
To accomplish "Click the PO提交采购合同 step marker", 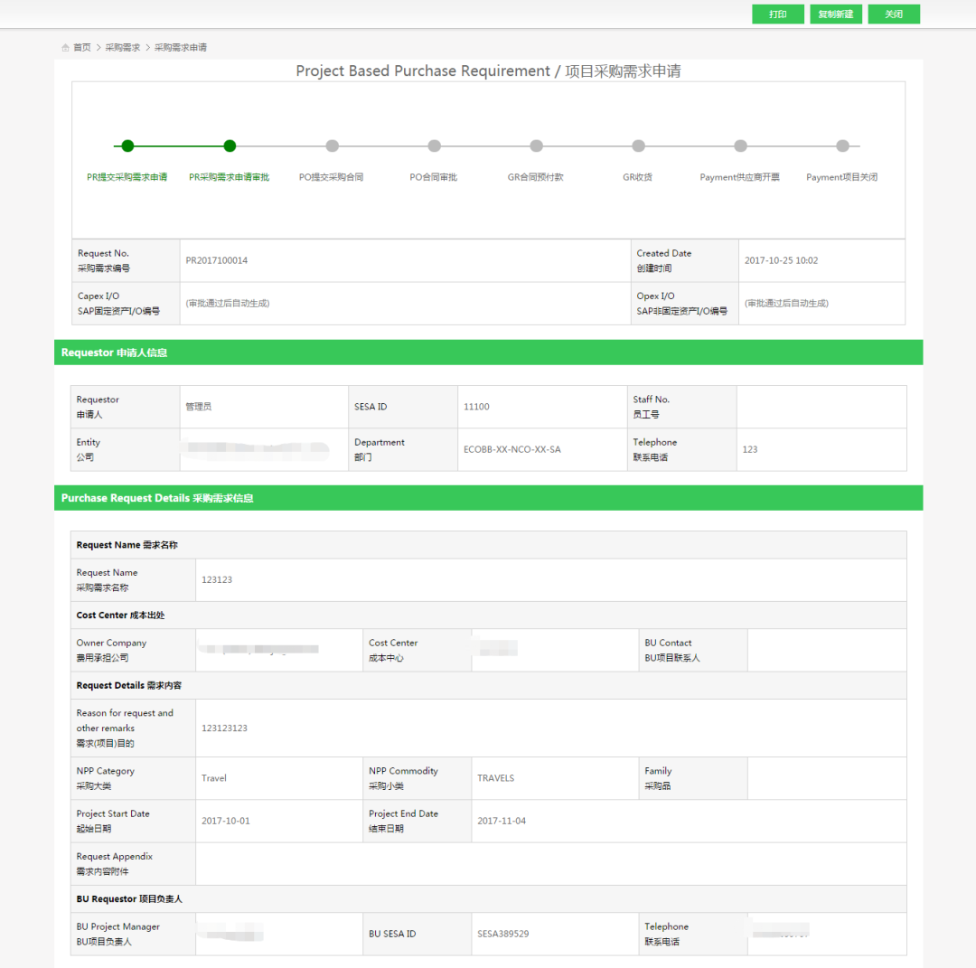I will click(x=332, y=146).
